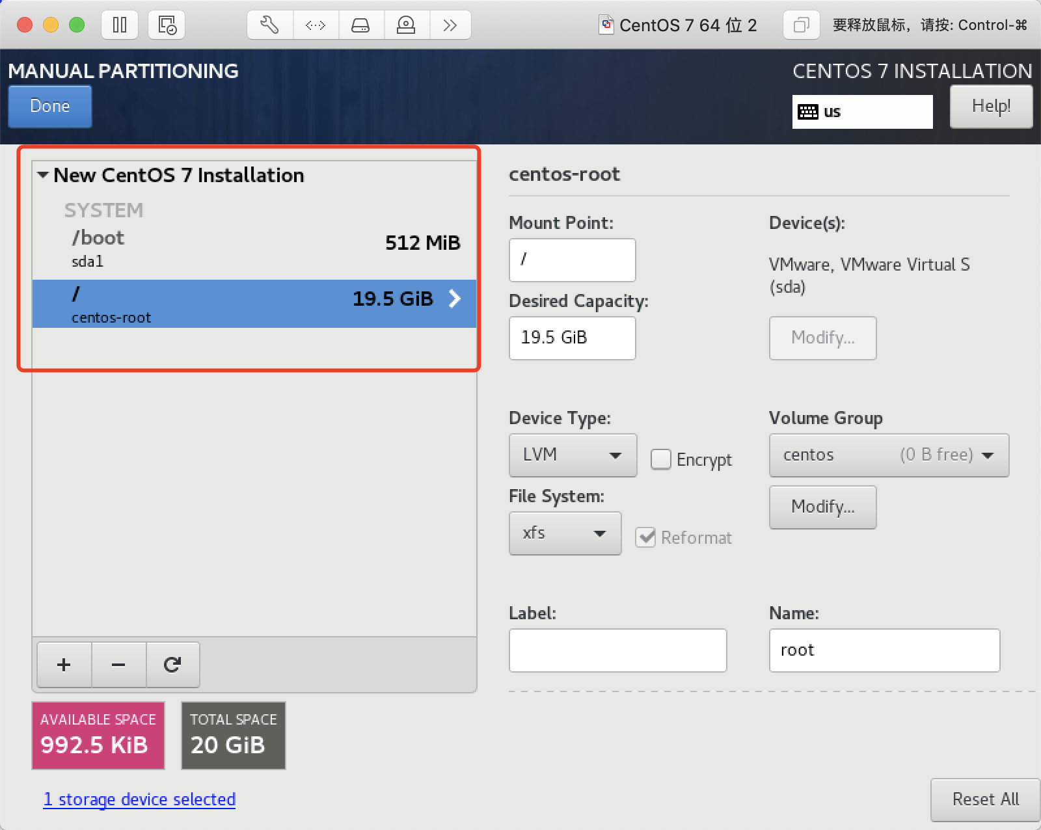Open virtual machine settings wrench icon
The height and width of the screenshot is (830, 1041).
pos(270,25)
